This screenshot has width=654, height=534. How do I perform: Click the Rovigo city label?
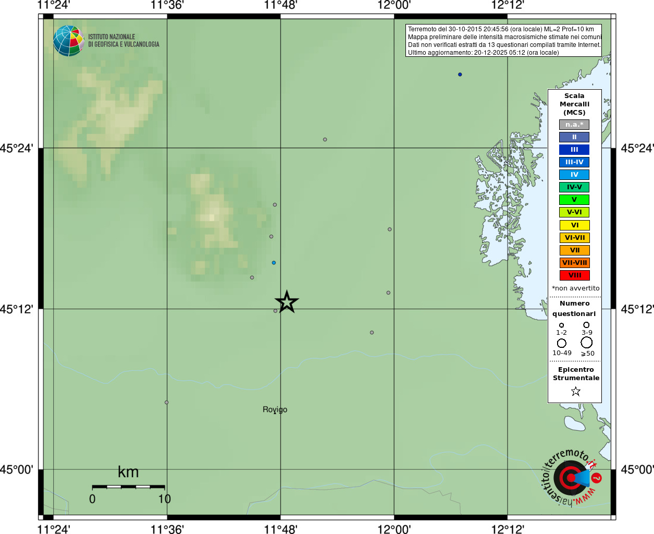(275, 410)
